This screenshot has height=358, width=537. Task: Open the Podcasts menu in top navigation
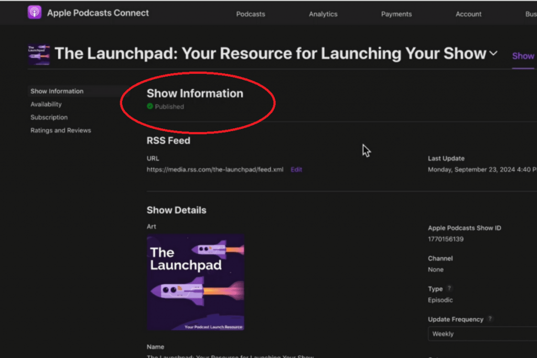251,14
